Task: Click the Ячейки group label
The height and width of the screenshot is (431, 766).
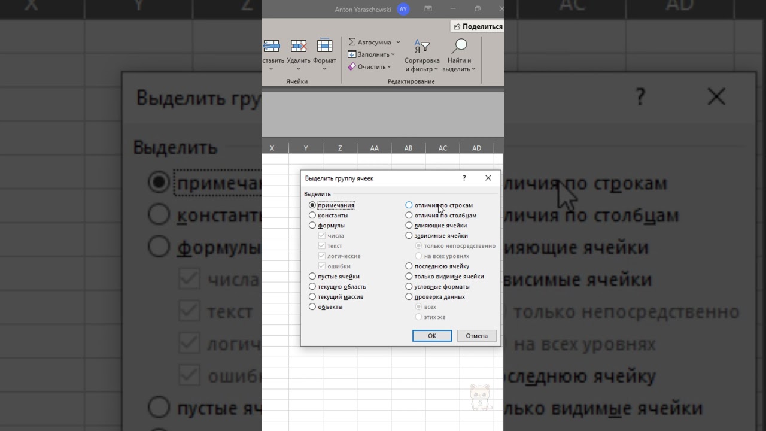Action: [297, 81]
